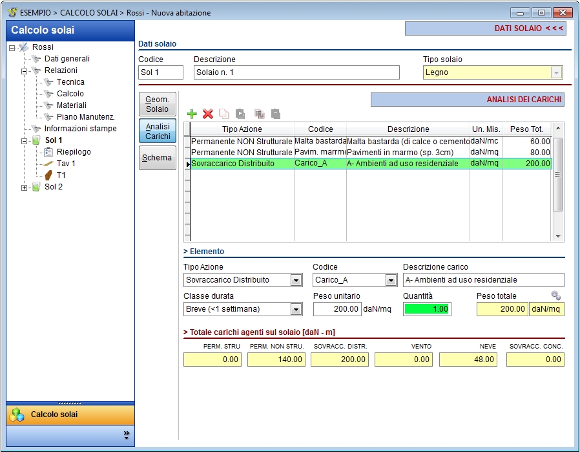Image resolution: width=580 pixels, height=452 pixels.
Task: Switch to the Schema tab
Action: click(x=158, y=158)
